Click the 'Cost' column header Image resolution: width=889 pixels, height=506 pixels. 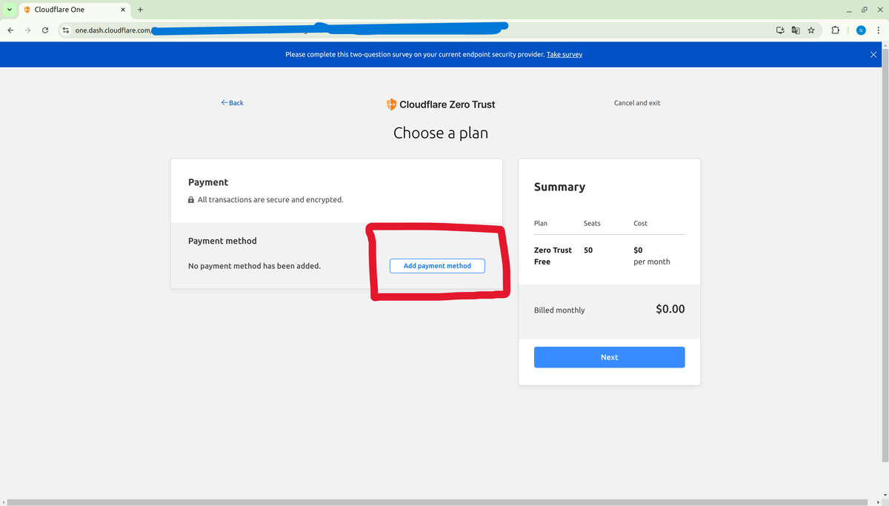[x=641, y=223]
